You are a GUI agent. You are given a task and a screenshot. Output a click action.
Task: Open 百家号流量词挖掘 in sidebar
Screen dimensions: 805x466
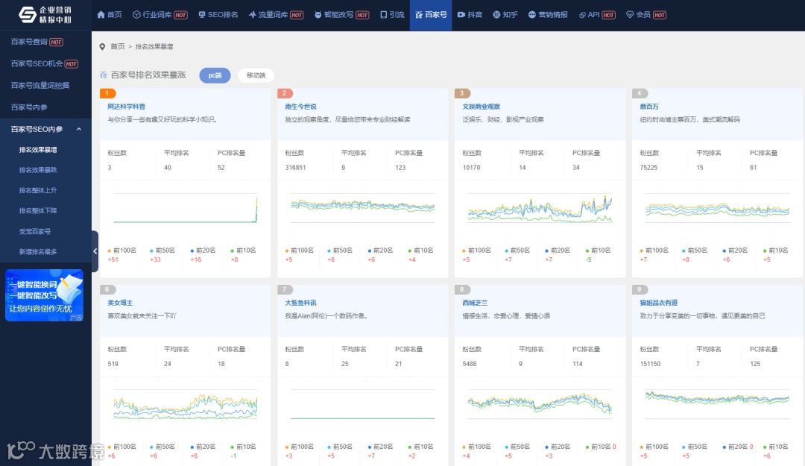tap(40, 85)
